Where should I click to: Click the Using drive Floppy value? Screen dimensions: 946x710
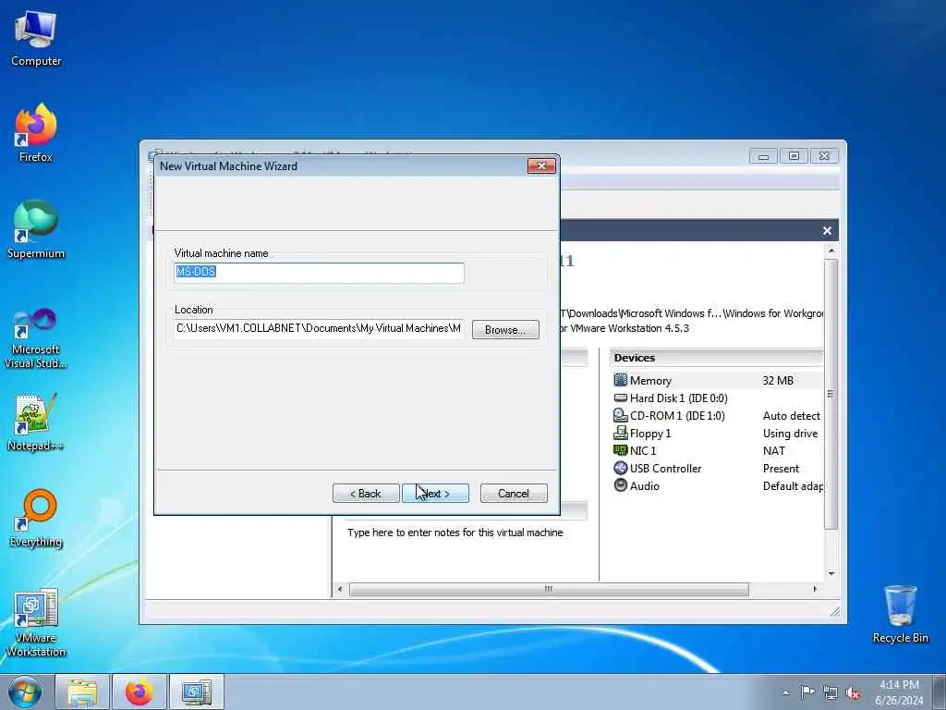[790, 434]
